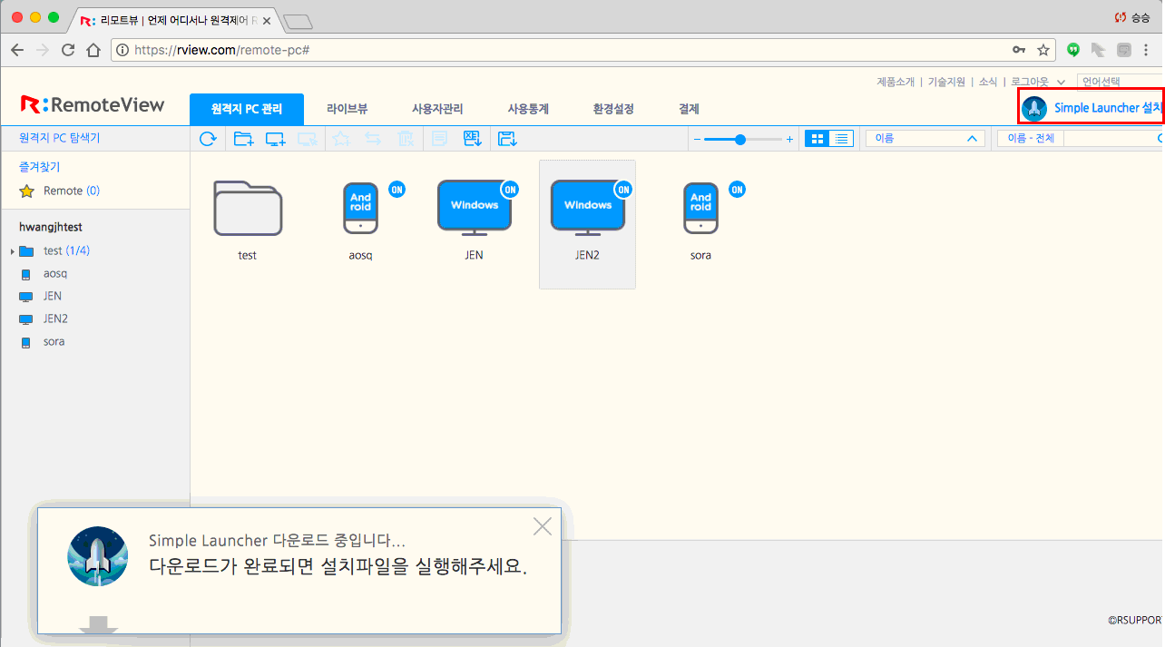
Task: Click the browser reload button
Action: click(68, 50)
